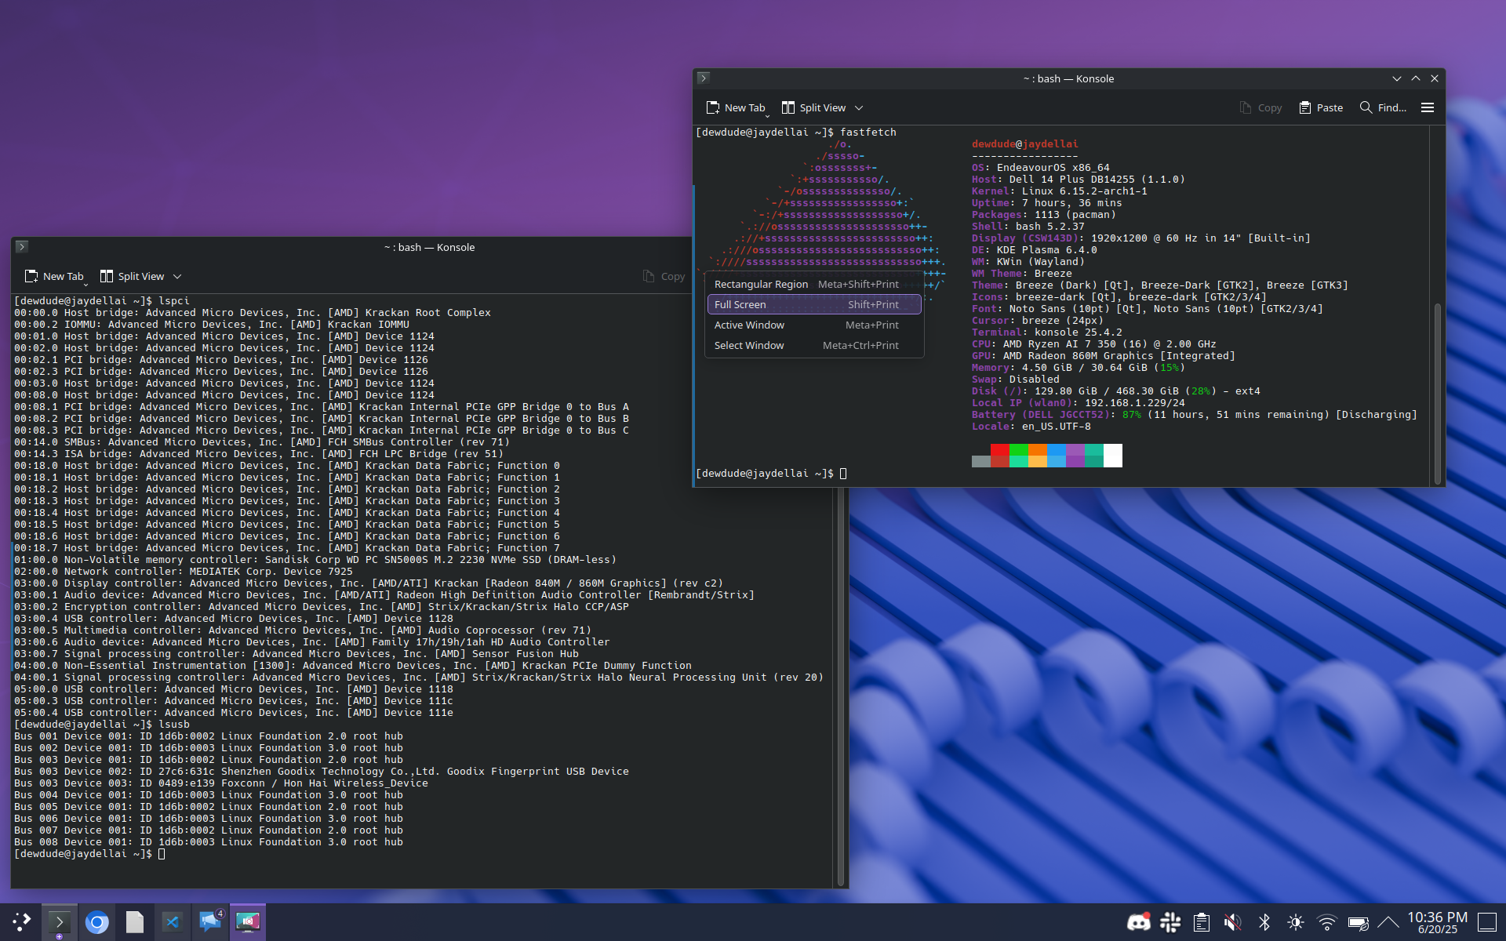Click the 'DE: KDE Plasma 6.4.0' line
The height and width of the screenshot is (941, 1506).
[1034, 250]
